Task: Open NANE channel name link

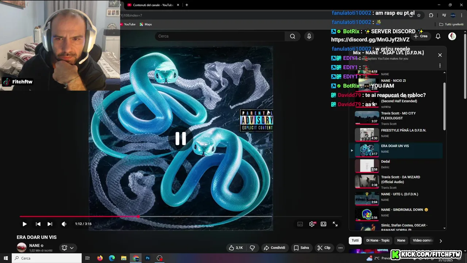Action: pyautogui.click(x=34, y=245)
